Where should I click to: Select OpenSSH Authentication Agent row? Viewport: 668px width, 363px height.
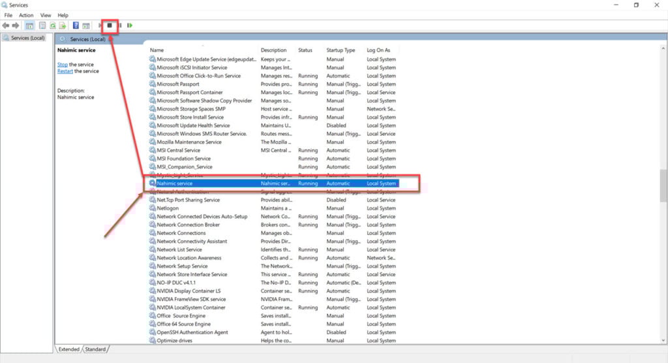pos(273,332)
